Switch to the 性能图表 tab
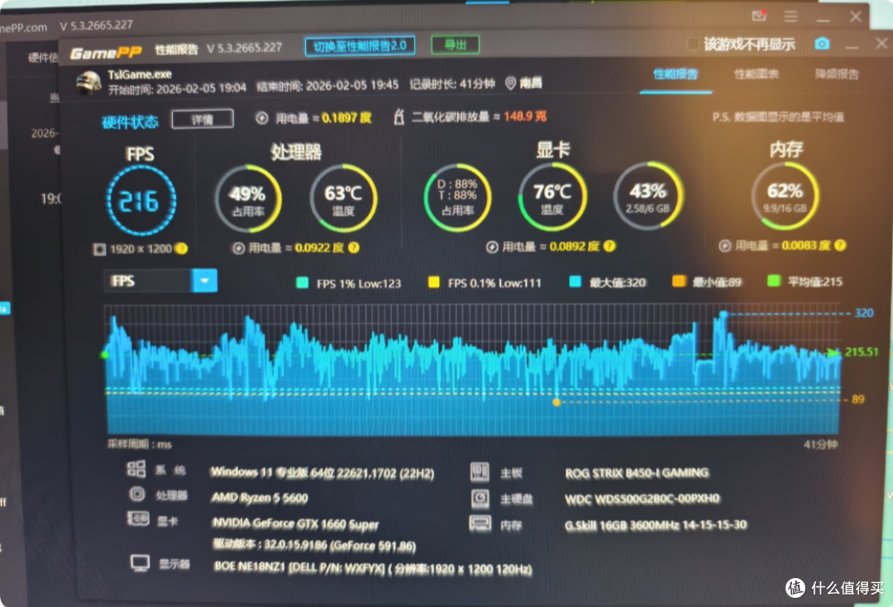This screenshot has height=607, width=893. 756,74
